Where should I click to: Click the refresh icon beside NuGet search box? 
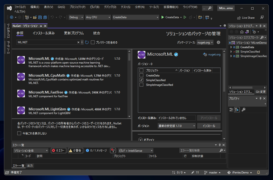[87, 42]
